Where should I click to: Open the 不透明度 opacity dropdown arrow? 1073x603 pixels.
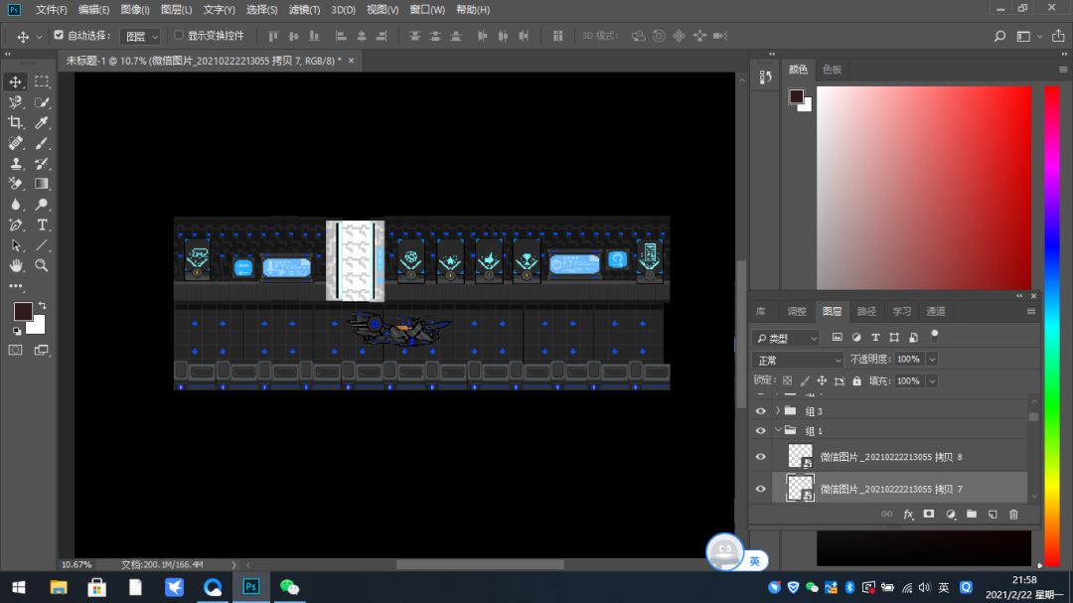(x=932, y=360)
